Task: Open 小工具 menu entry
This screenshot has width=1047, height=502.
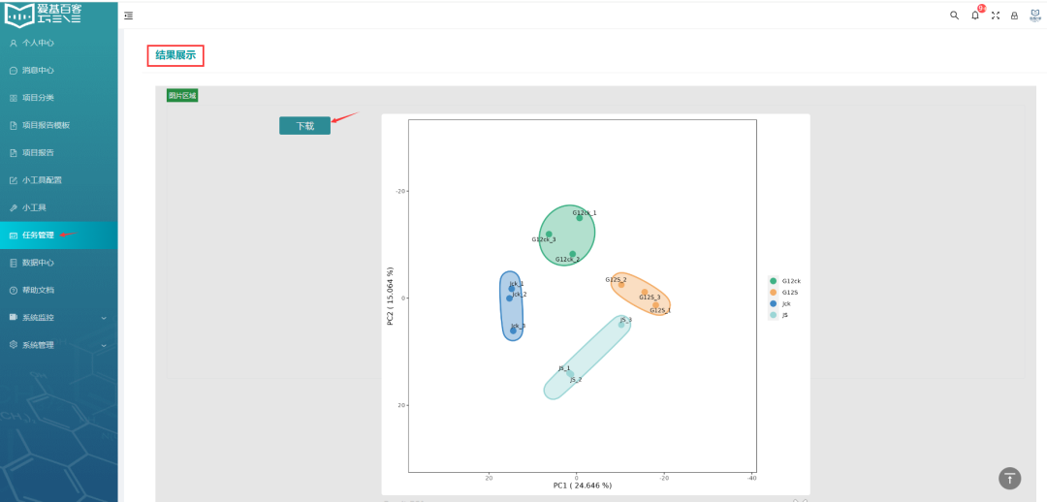Action: point(59,207)
